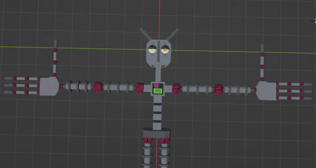Select the robot's orange-pupil eye

(x=165, y=49)
